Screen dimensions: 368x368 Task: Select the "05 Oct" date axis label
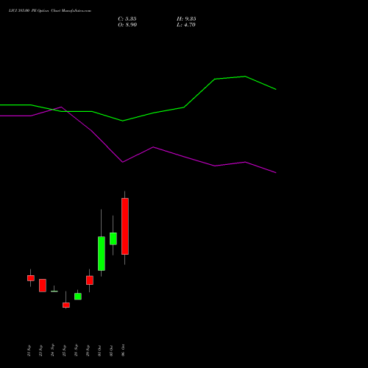click(x=111, y=350)
